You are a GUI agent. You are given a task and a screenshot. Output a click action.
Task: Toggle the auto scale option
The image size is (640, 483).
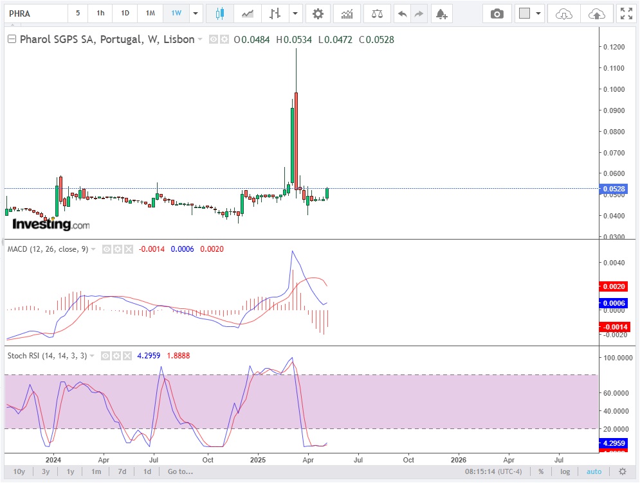pos(594,471)
